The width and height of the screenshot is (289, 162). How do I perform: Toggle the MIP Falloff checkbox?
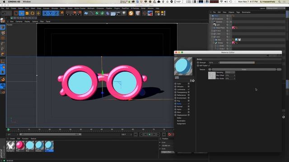pyautogui.click(x=209, y=66)
